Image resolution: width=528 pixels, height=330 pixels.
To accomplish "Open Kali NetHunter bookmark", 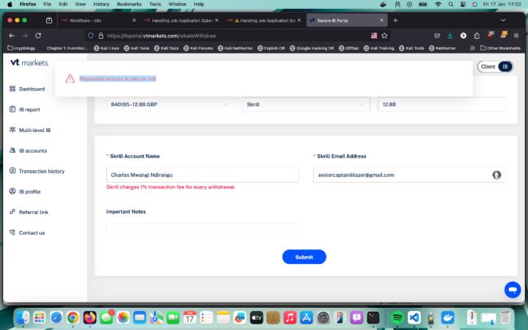I will (235, 48).
